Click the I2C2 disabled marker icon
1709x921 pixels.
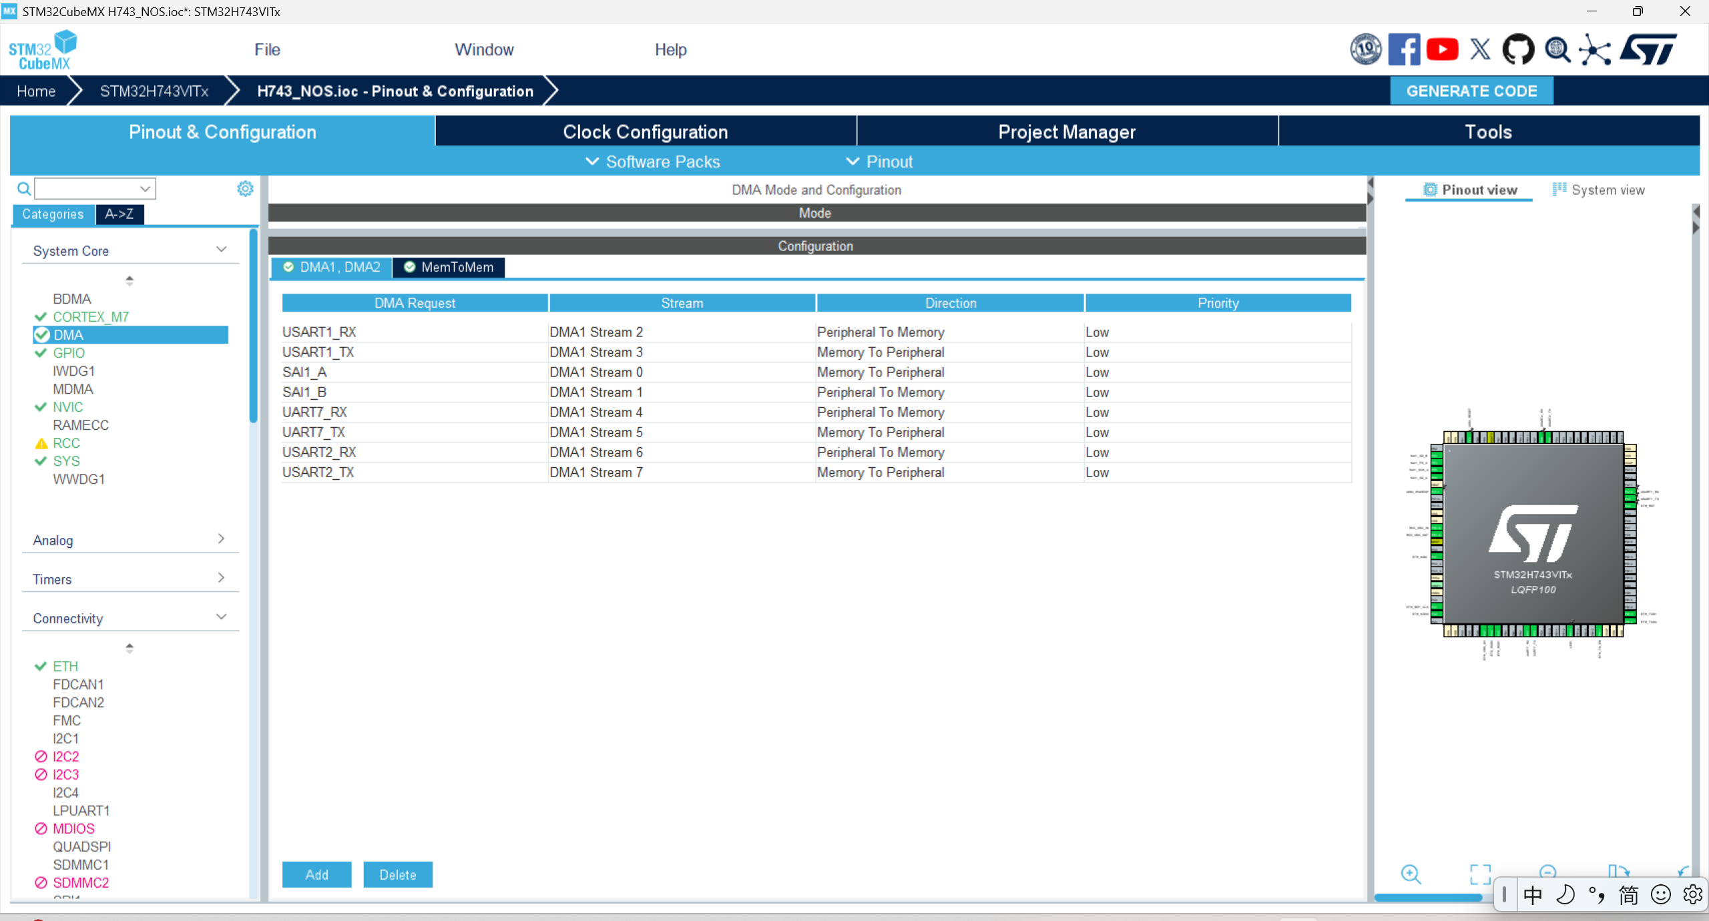[41, 756]
